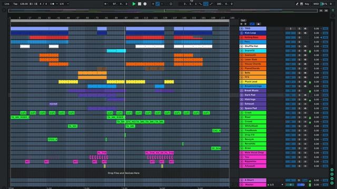Click the punch-out switch icon

coord(211,4)
